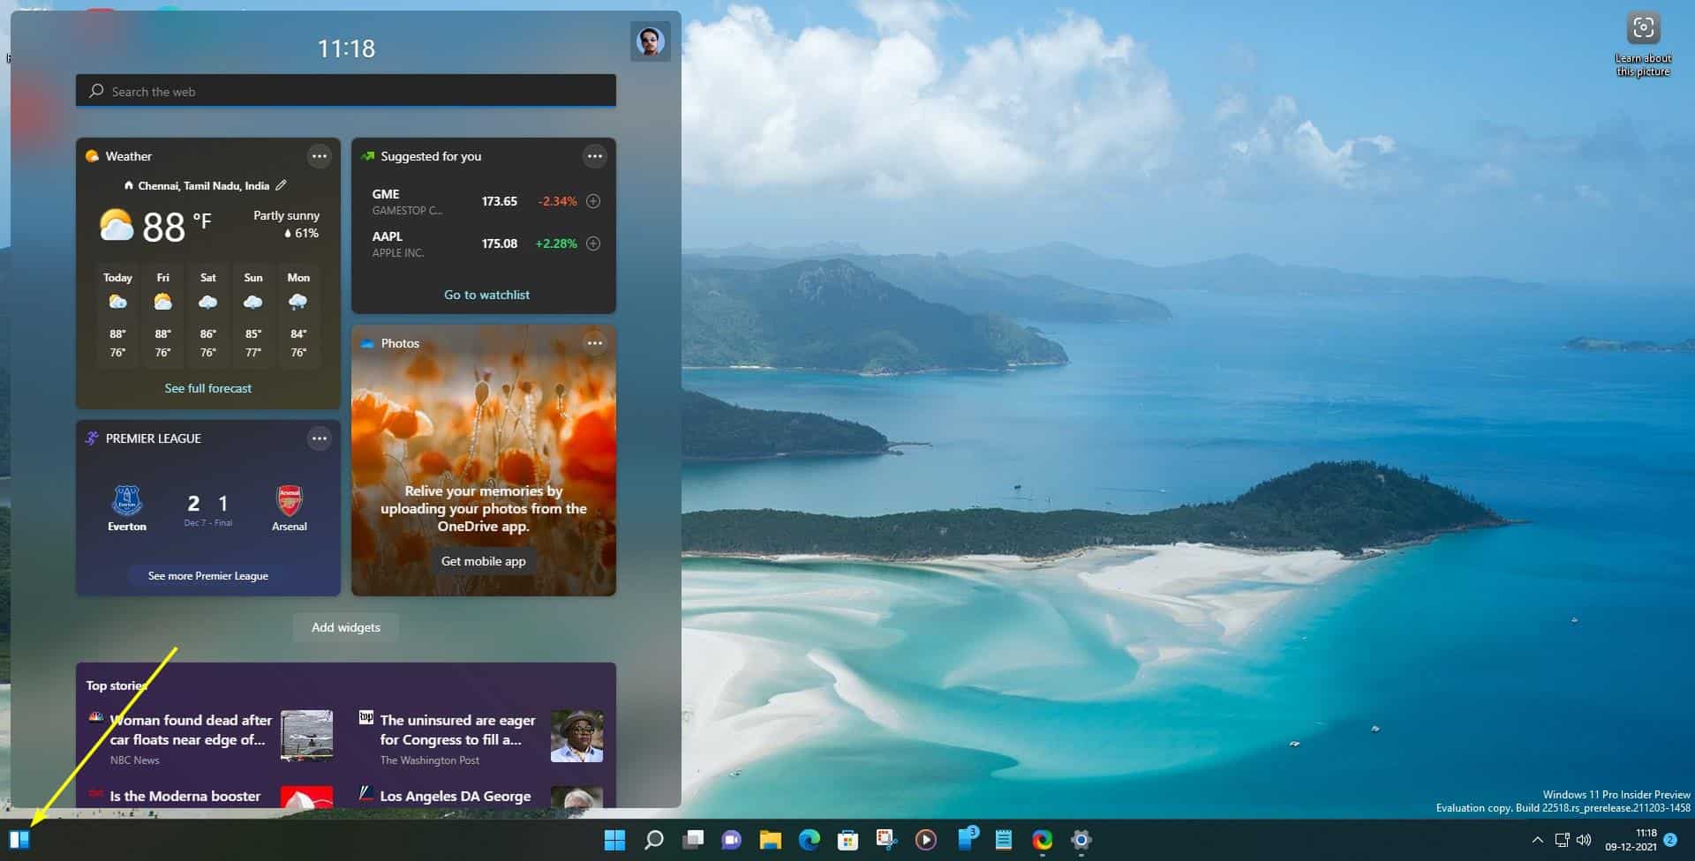Open the Photos widget options menu
The height and width of the screenshot is (861, 1695).
595,342
